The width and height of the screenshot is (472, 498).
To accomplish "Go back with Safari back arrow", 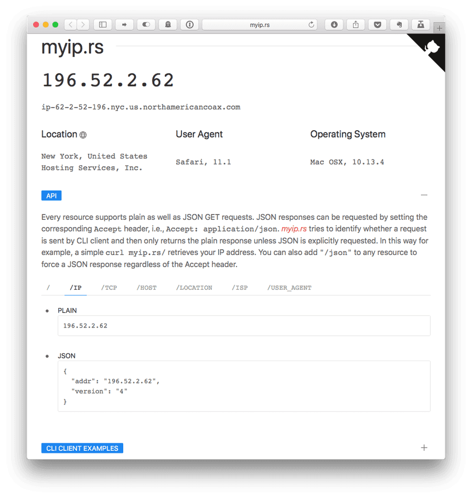I will tap(71, 25).
